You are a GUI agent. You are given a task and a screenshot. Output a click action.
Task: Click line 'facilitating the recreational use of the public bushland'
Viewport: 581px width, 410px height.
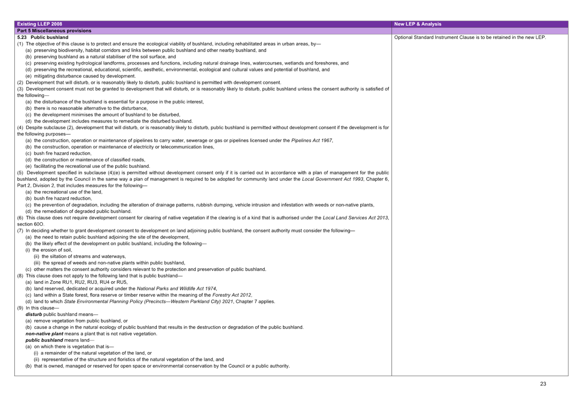click(x=88, y=166)
